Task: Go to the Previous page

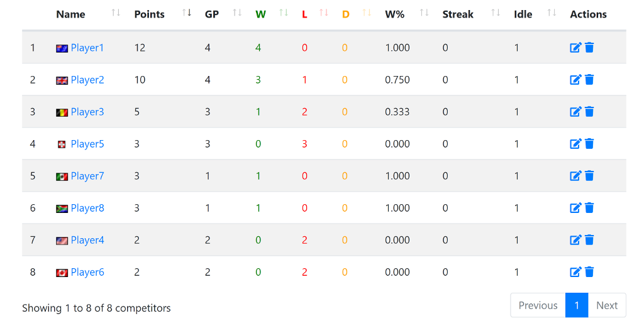Action: (x=538, y=305)
